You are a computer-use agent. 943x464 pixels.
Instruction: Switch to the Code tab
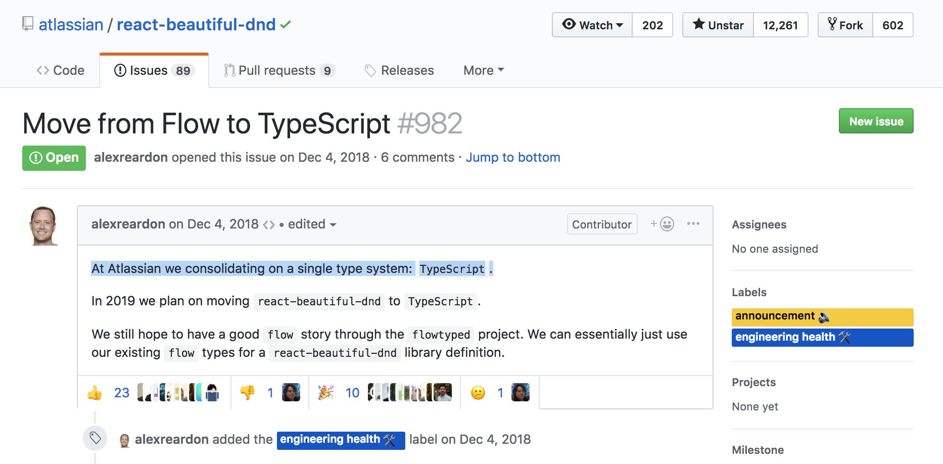(61, 70)
